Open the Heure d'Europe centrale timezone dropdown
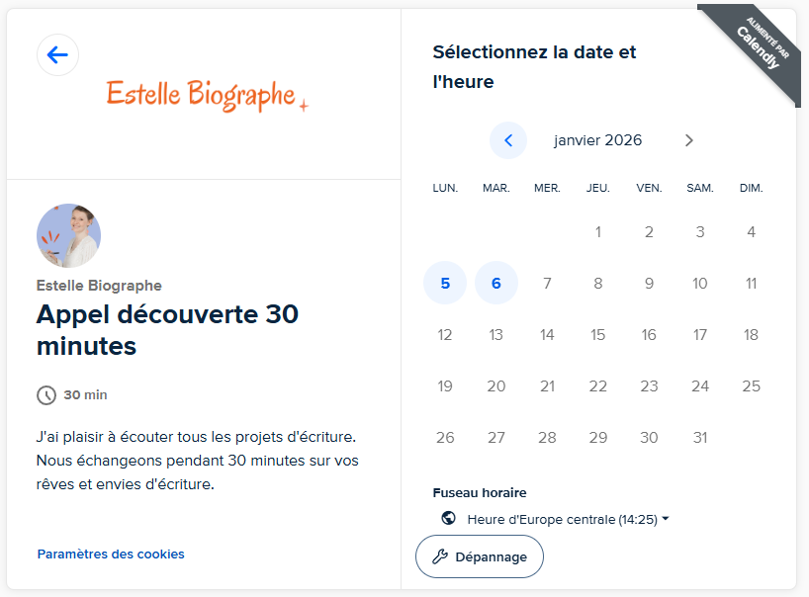 [562, 519]
